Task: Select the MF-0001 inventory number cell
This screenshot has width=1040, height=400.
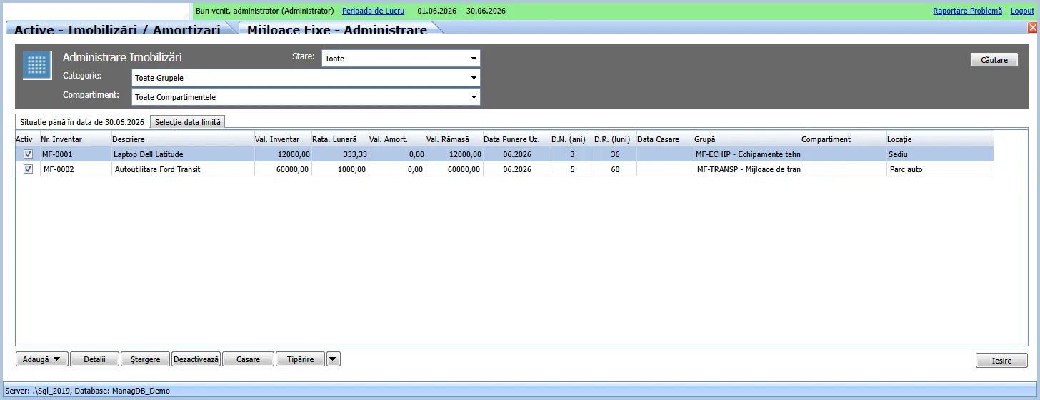Action: [x=75, y=154]
